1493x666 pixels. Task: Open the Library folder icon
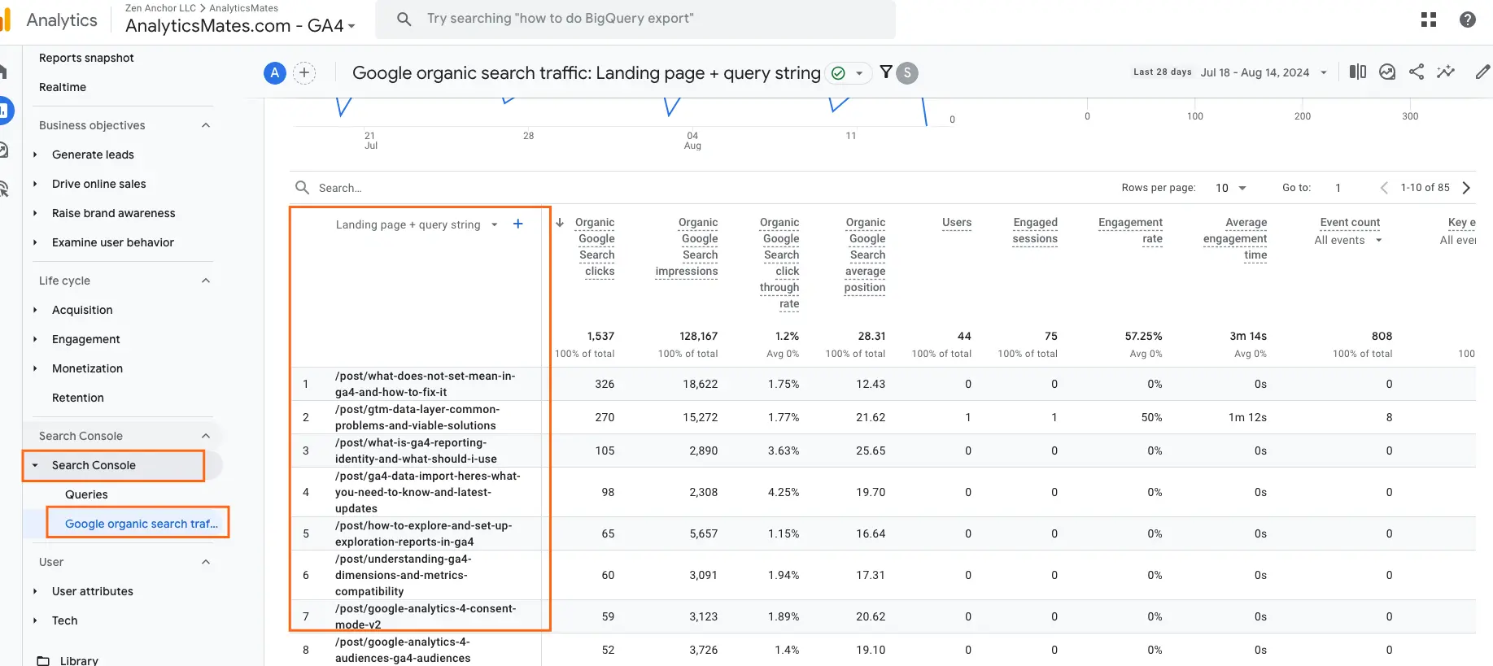coord(44,660)
